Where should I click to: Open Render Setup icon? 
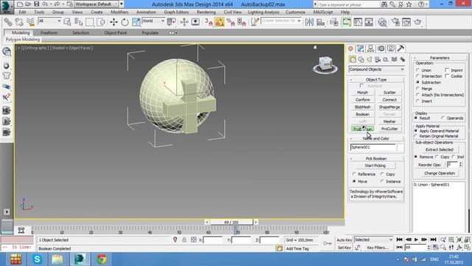pos(395,21)
